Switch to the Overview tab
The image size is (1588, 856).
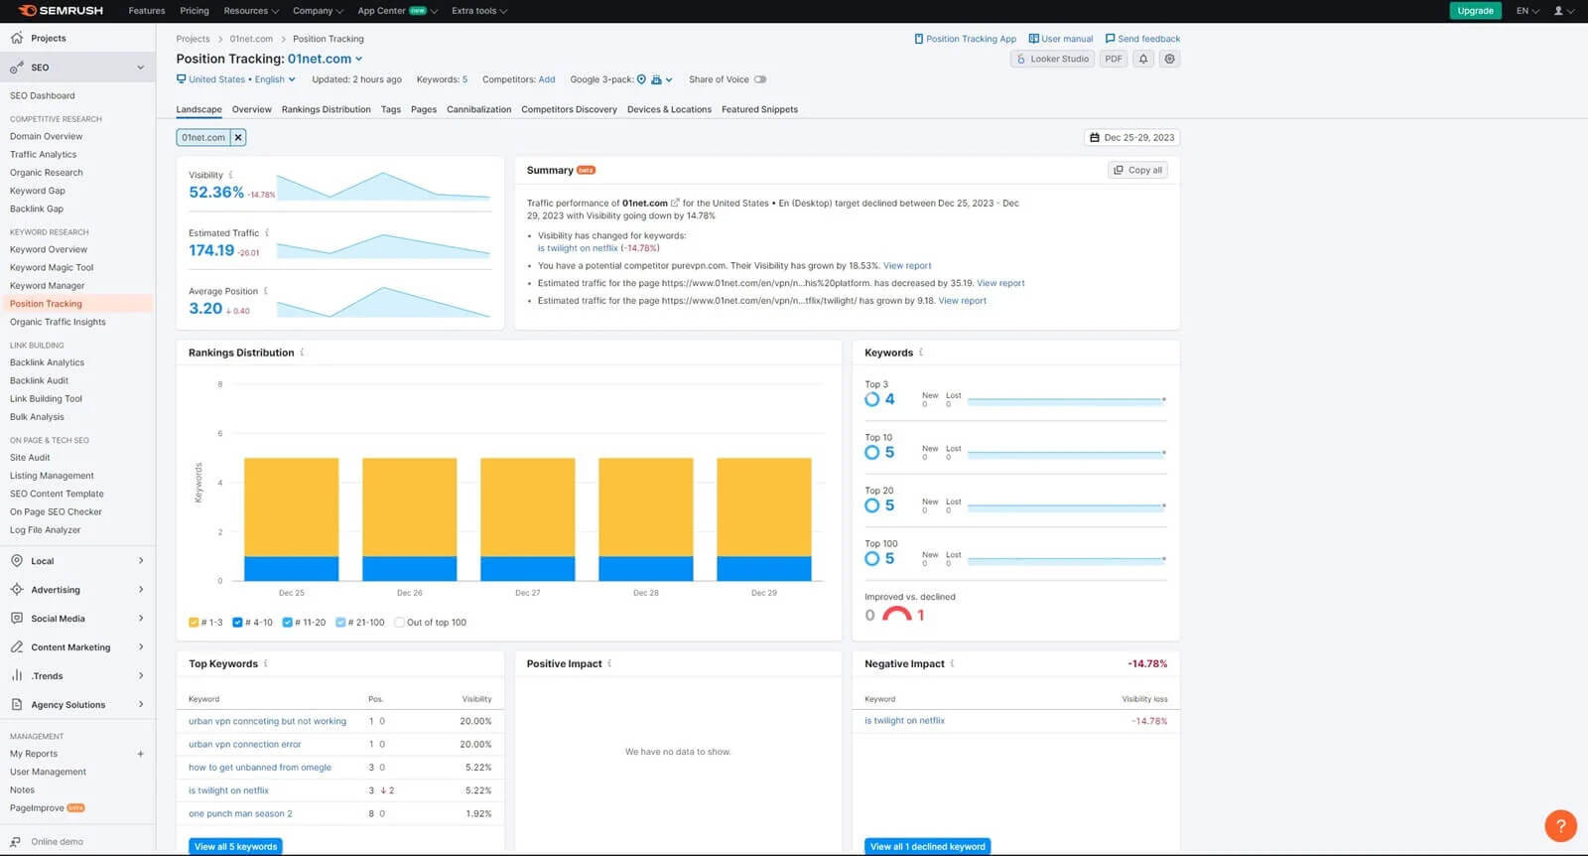pyautogui.click(x=252, y=109)
